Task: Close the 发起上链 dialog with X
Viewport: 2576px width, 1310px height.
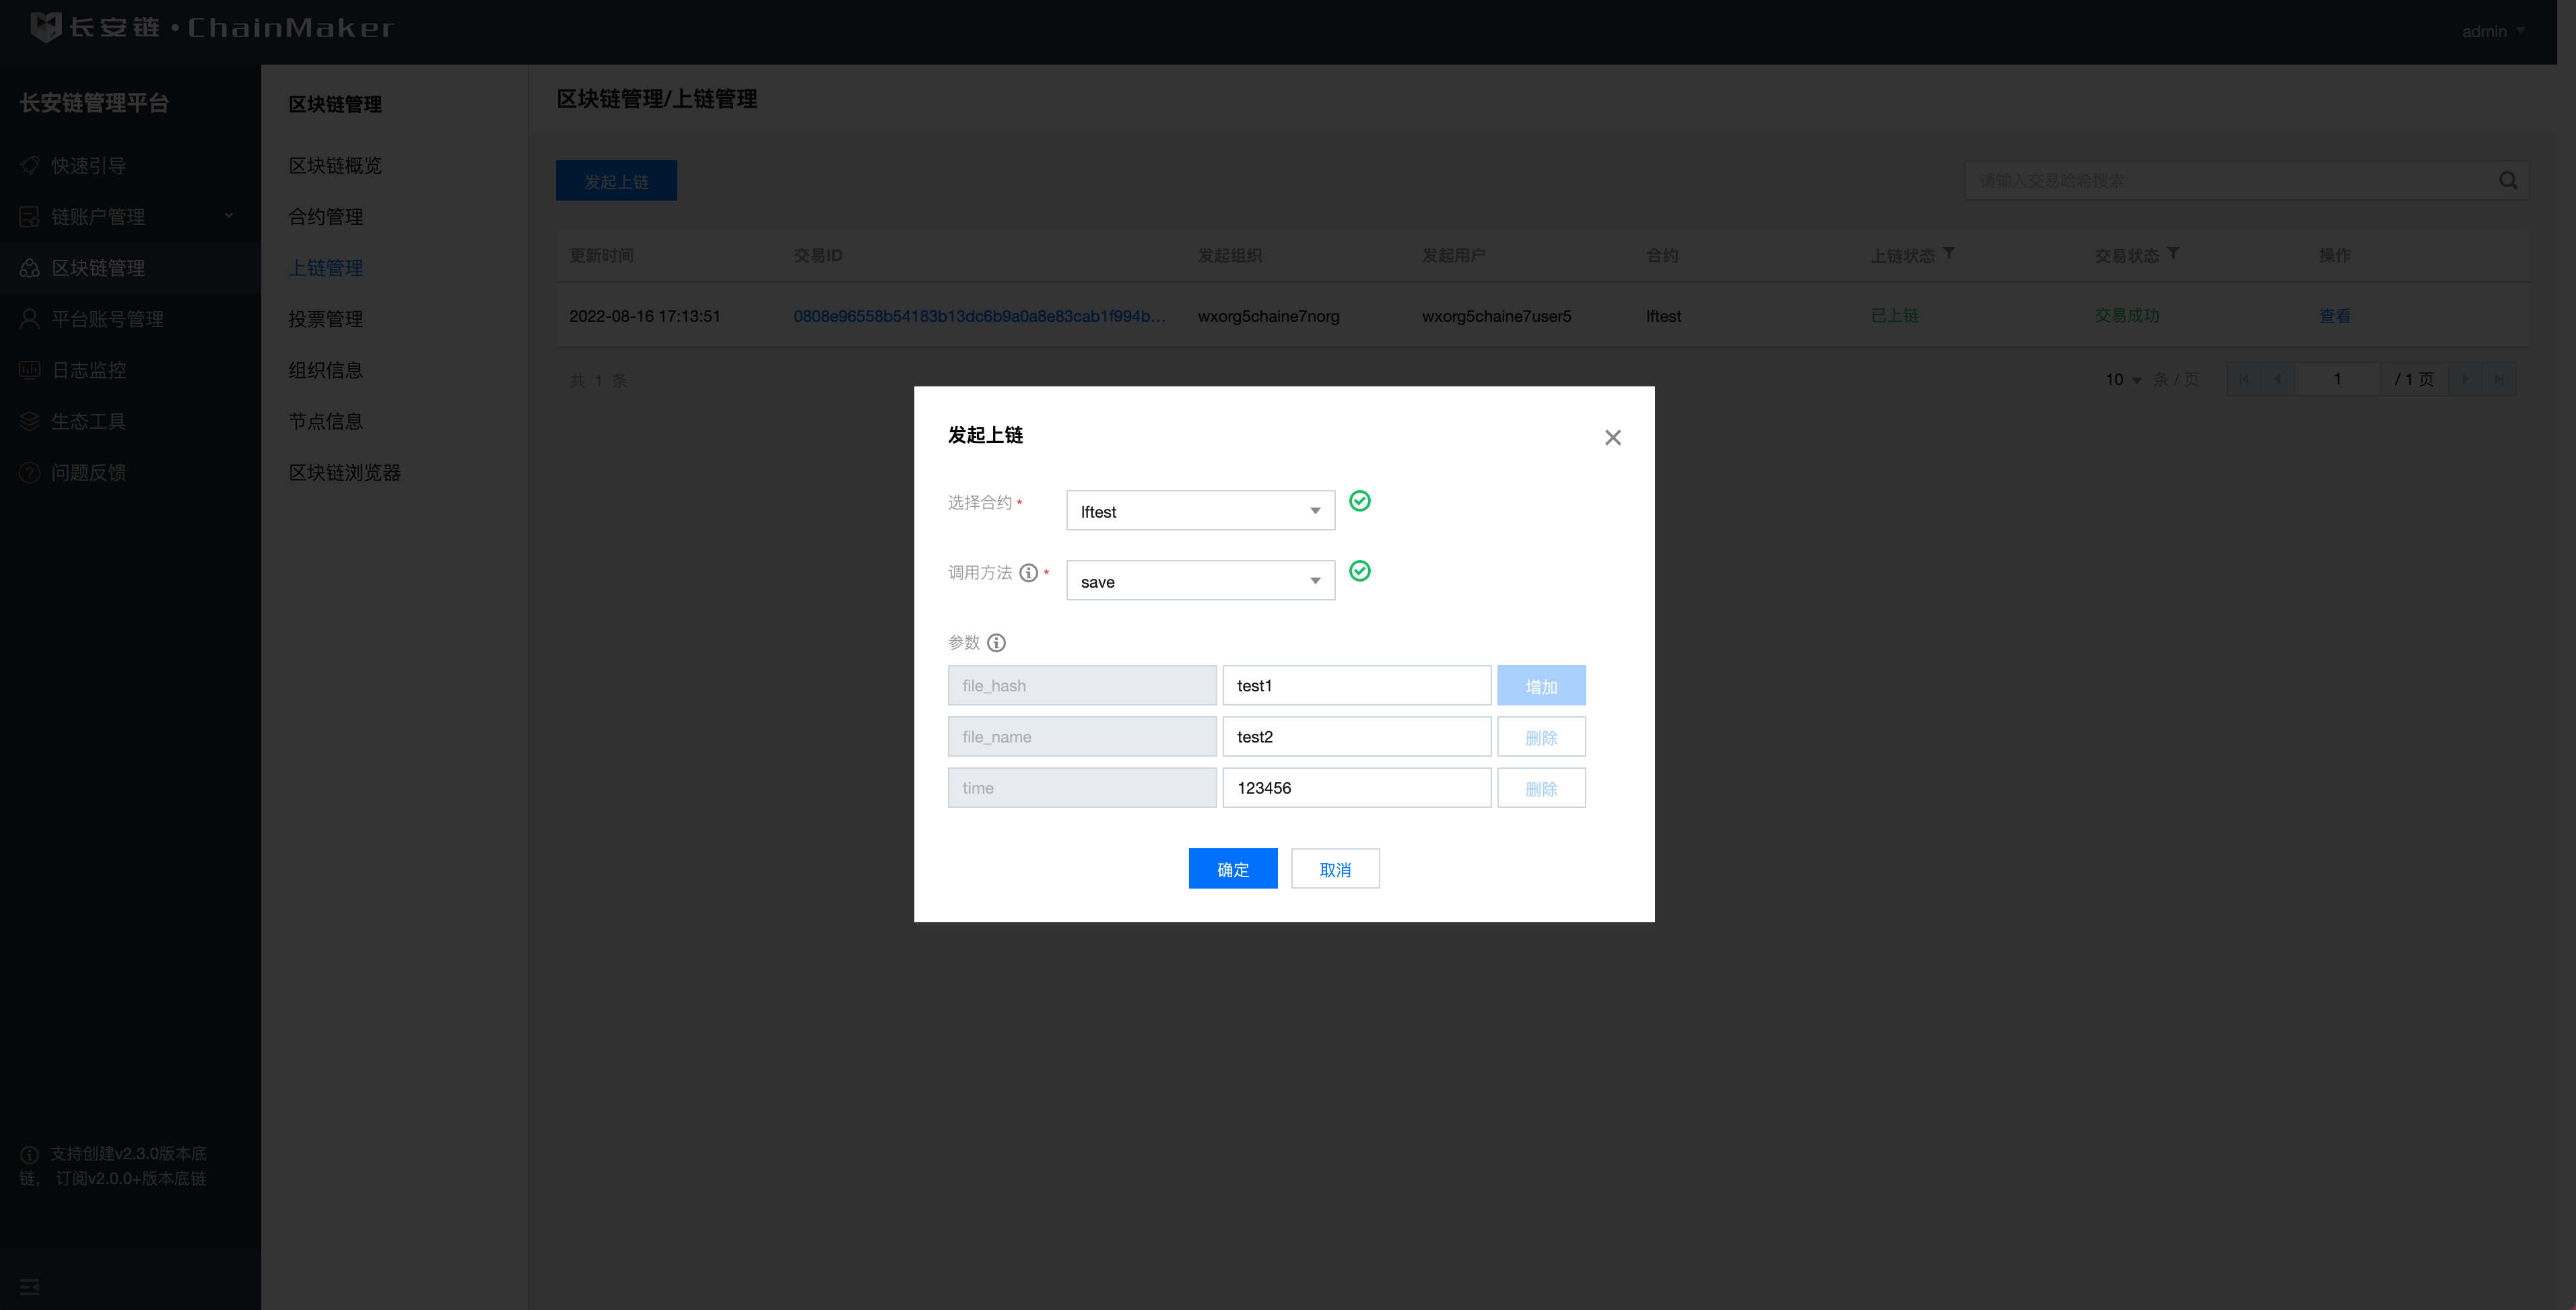Action: coord(1612,438)
